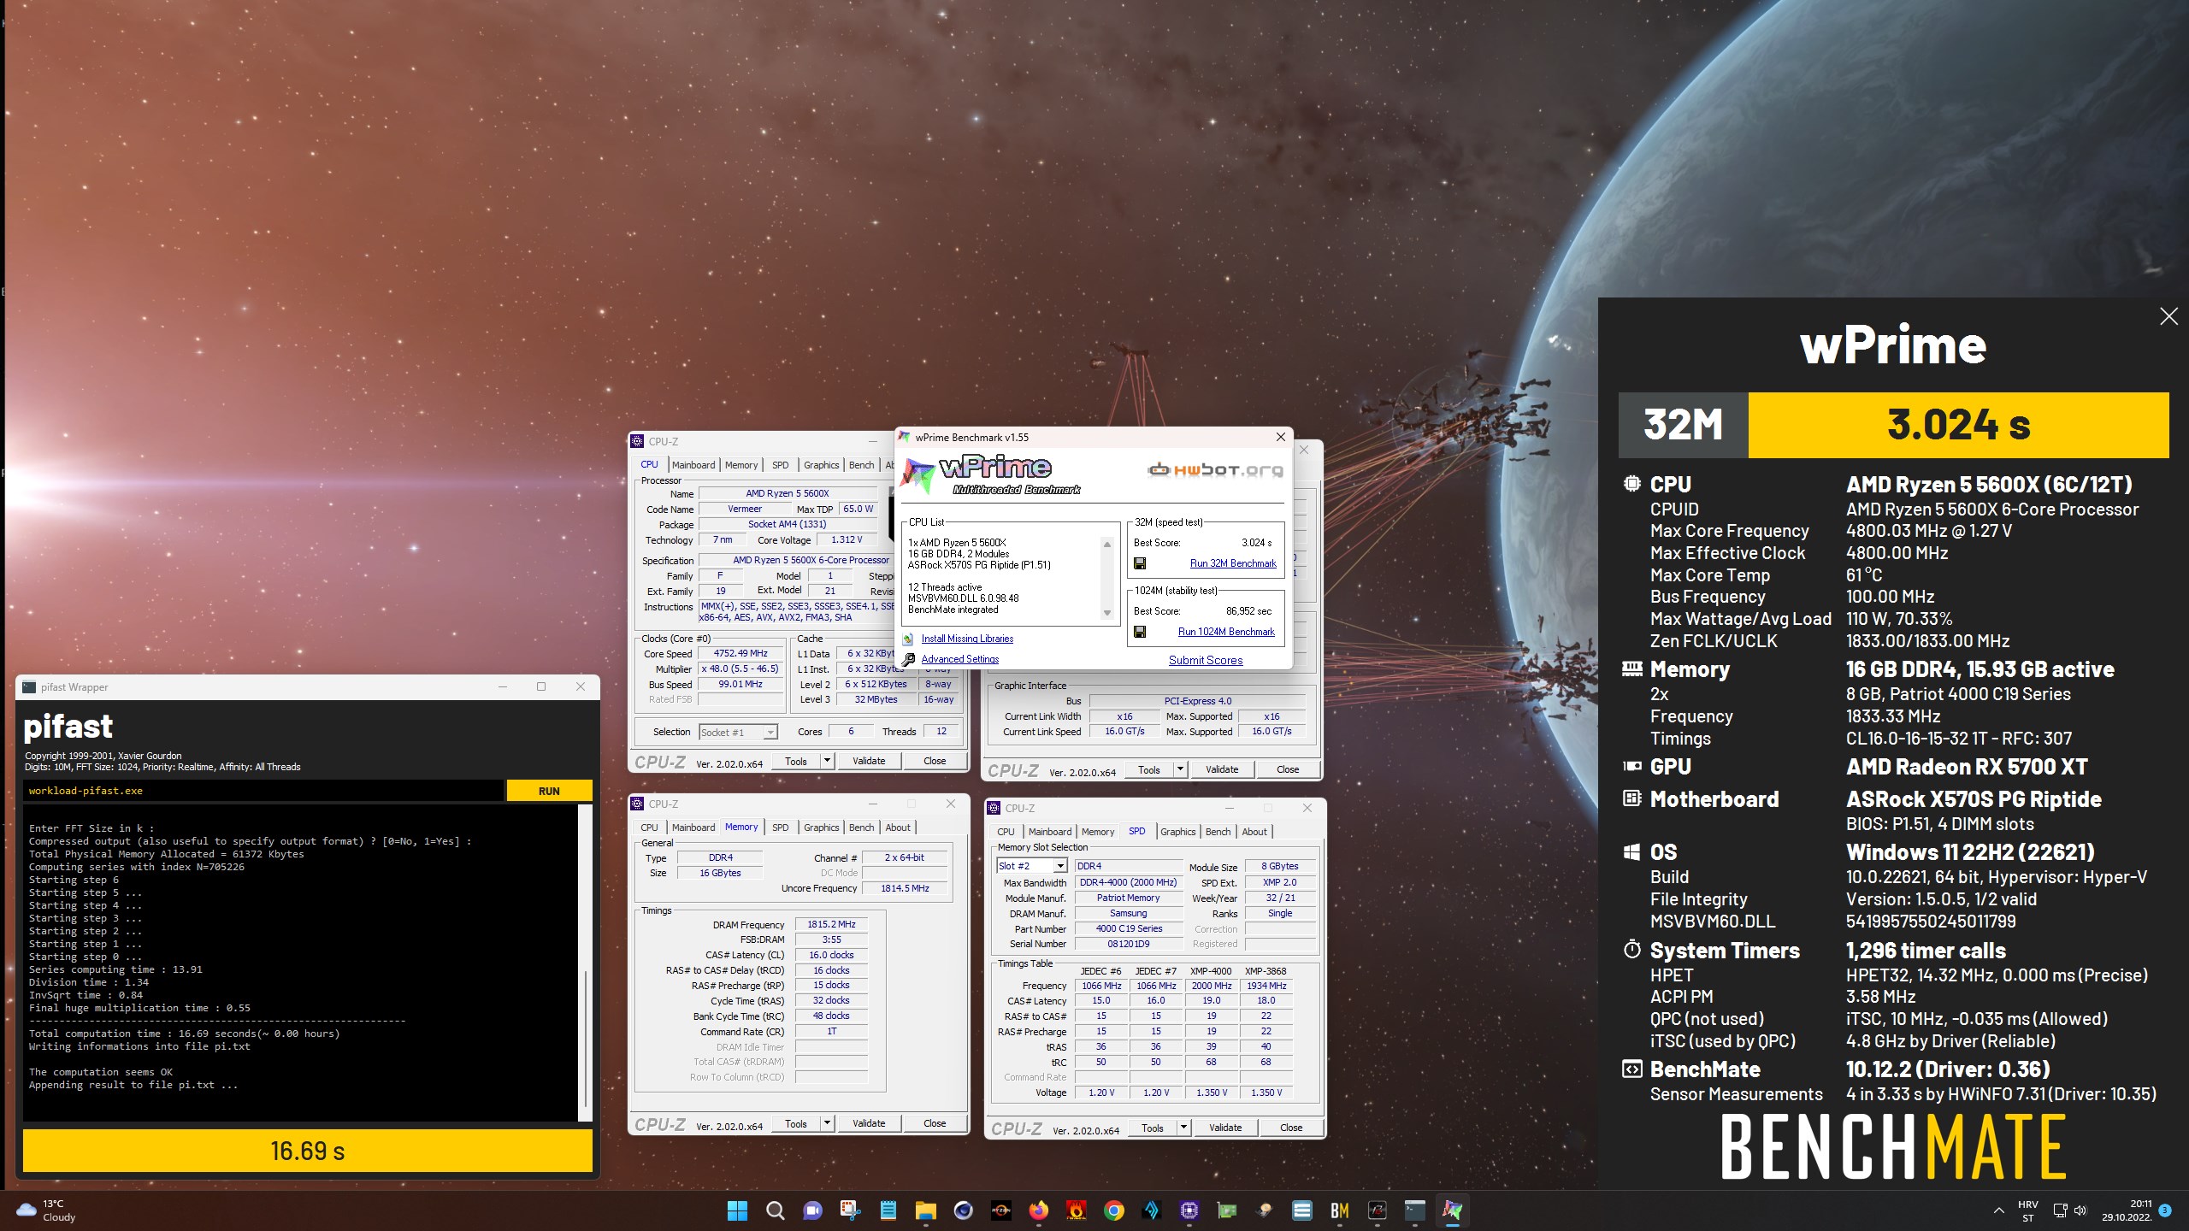Open Notepad from the taskbar
This screenshot has width=2189, height=1231.
click(x=888, y=1210)
